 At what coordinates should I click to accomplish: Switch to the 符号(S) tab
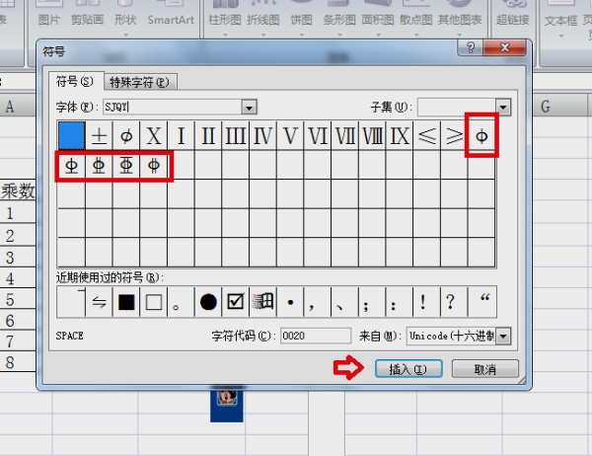(x=76, y=81)
